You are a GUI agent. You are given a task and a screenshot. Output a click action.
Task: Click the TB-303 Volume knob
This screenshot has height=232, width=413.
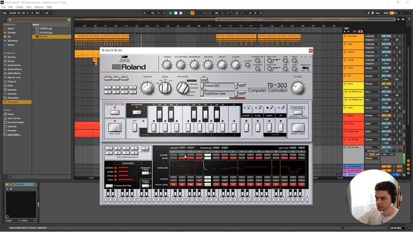click(298, 88)
